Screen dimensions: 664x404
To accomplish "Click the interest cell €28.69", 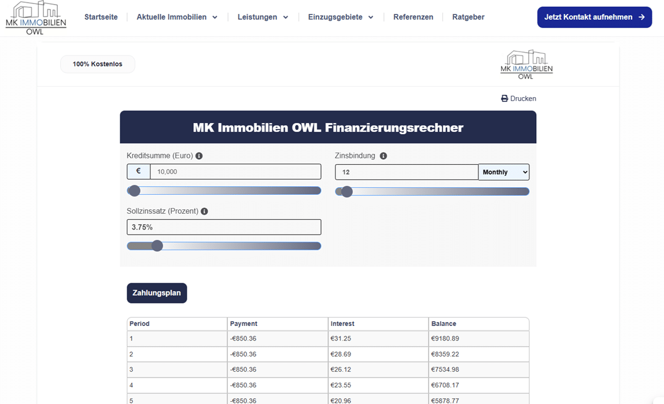I will [378, 354].
